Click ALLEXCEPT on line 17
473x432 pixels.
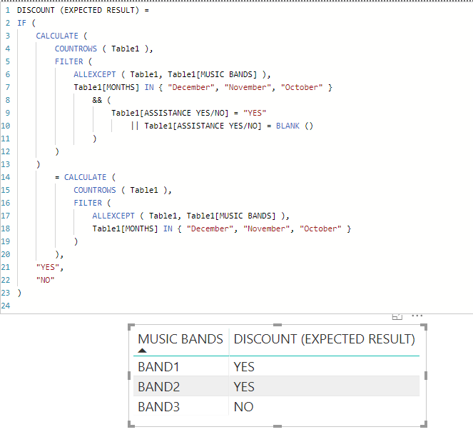point(113,216)
